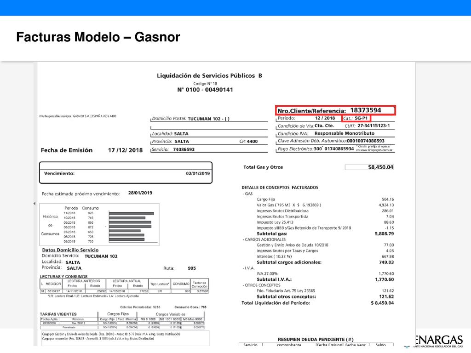Click invoice number N° 0100 - 00490141

(205, 90)
